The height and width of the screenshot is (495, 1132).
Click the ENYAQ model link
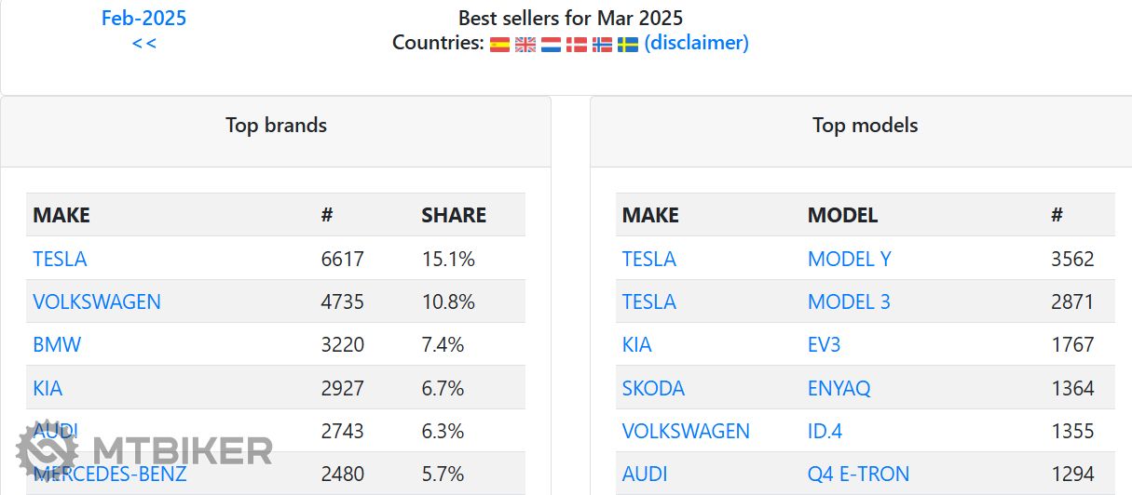[x=839, y=388]
